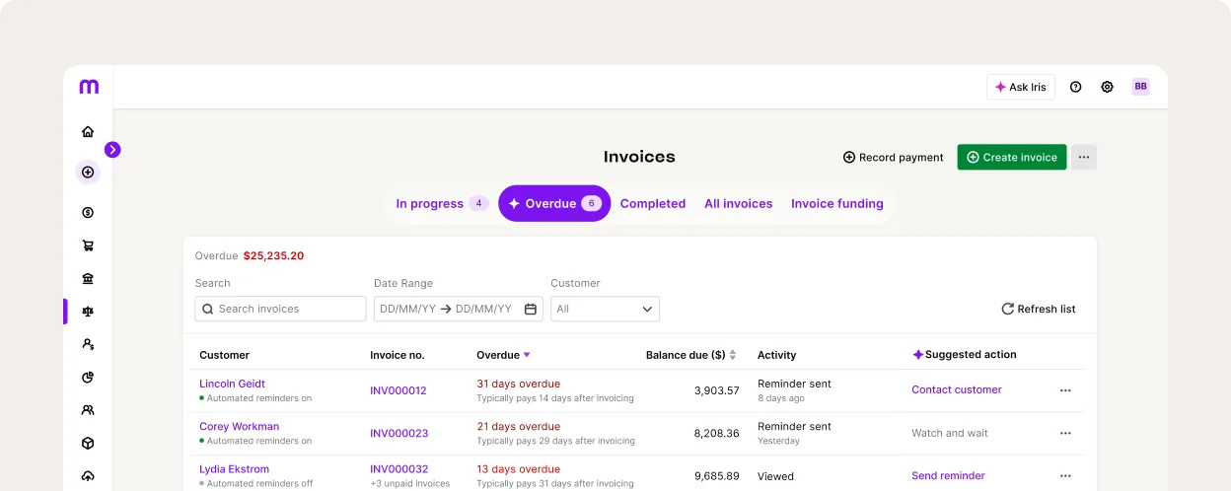Focus the Search invoices field

pyautogui.click(x=280, y=309)
